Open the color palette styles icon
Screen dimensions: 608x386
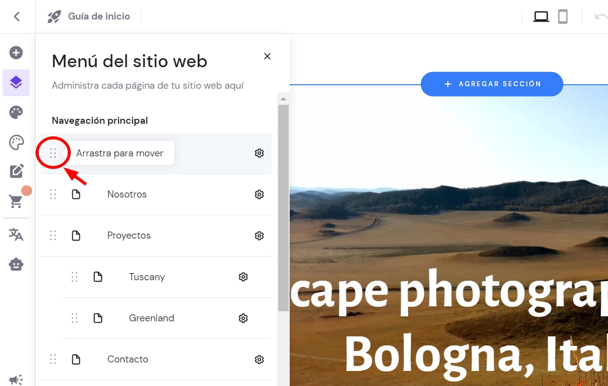pyautogui.click(x=16, y=112)
